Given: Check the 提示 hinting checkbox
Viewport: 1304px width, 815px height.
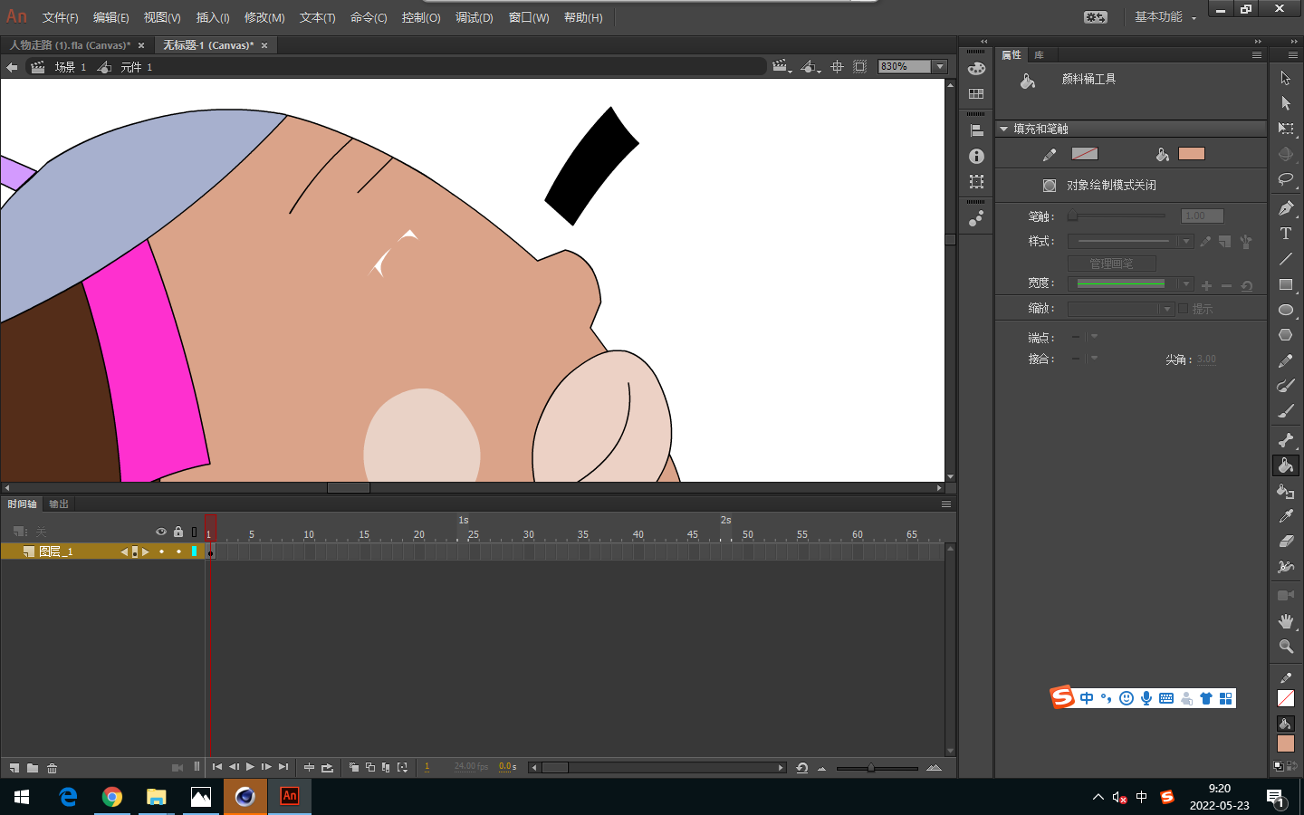Looking at the screenshot, I should click(x=1183, y=309).
